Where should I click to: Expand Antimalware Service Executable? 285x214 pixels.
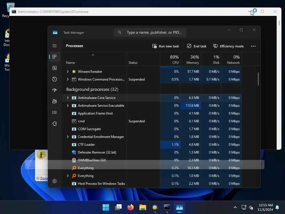(x=68, y=106)
